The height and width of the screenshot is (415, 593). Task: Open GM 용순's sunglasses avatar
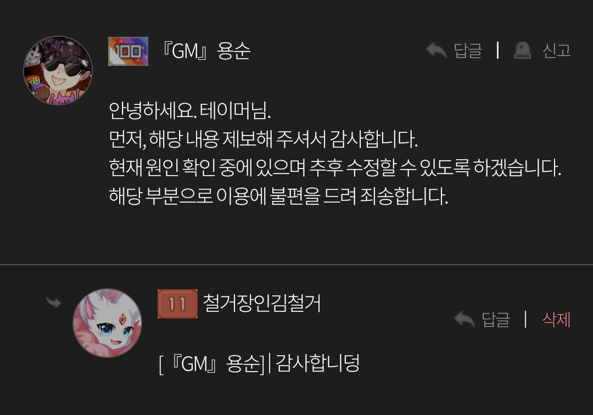pos(58,70)
